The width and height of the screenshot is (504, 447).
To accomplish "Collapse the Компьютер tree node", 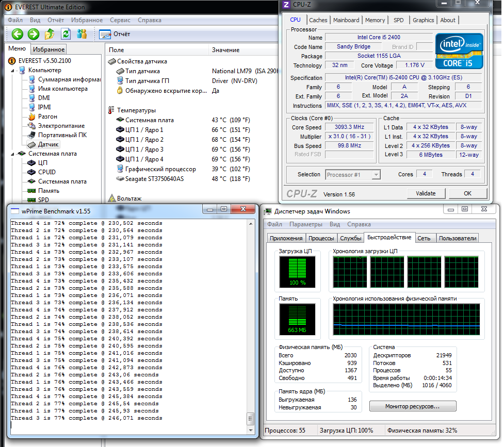I will (13, 70).
